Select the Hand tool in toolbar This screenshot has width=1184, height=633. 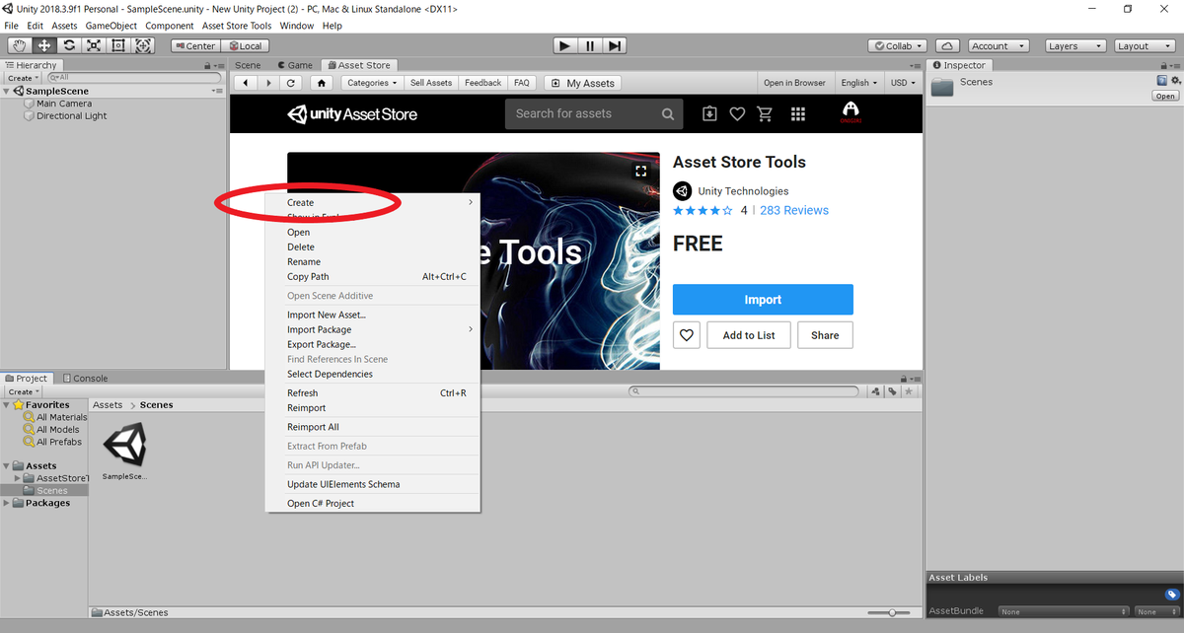pos(20,45)
